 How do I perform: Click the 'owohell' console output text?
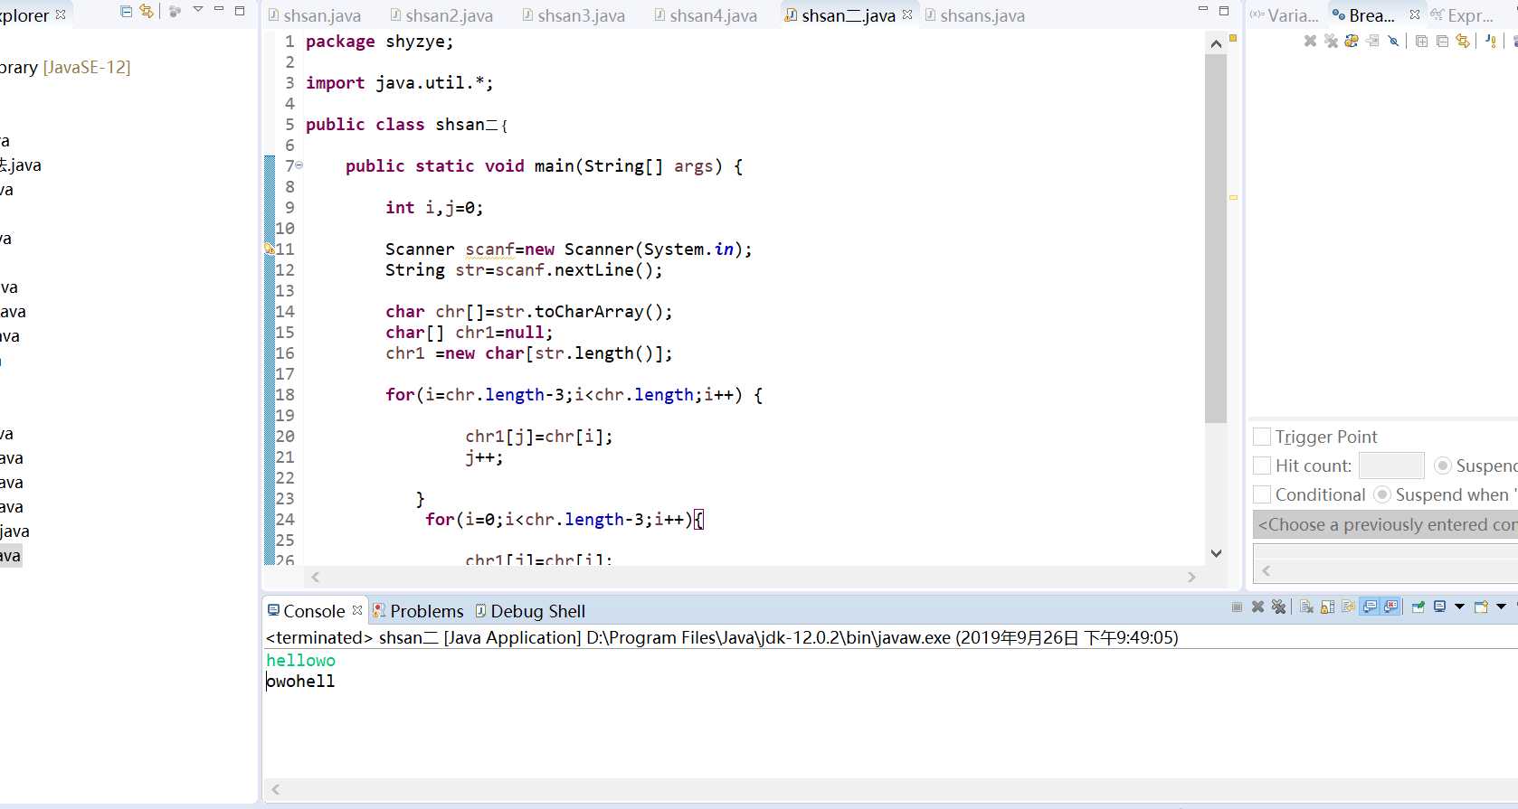coord(300,682)
